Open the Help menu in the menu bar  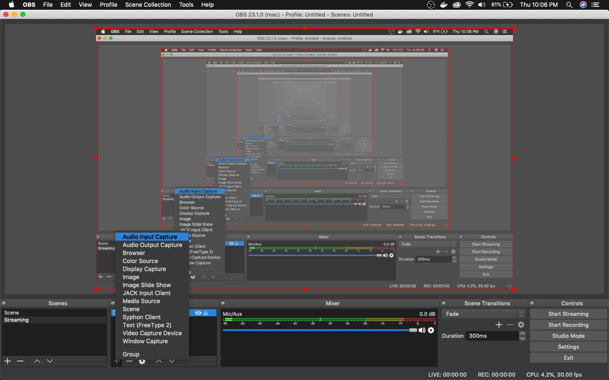(x=207, y=5)
